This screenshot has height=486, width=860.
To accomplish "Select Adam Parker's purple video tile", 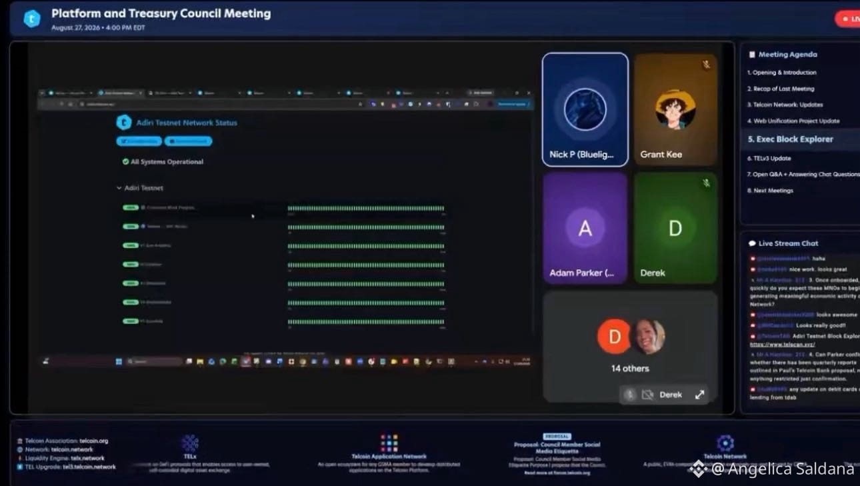I will (585, 228).
